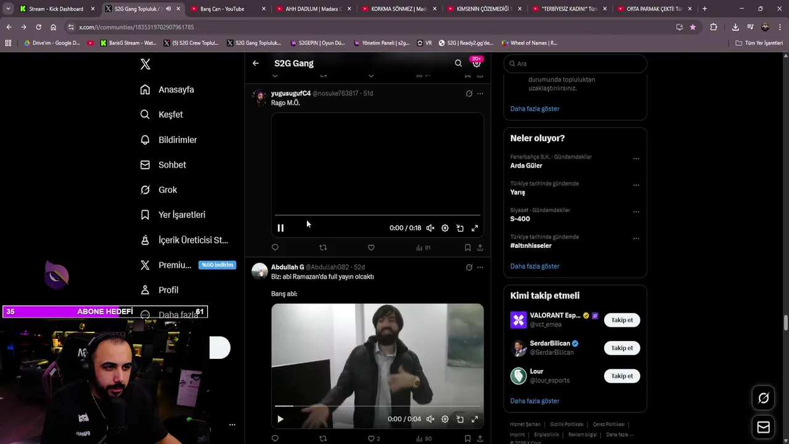
Task: Enter fullscreen on 0:04 video
Action: [475, 419]
